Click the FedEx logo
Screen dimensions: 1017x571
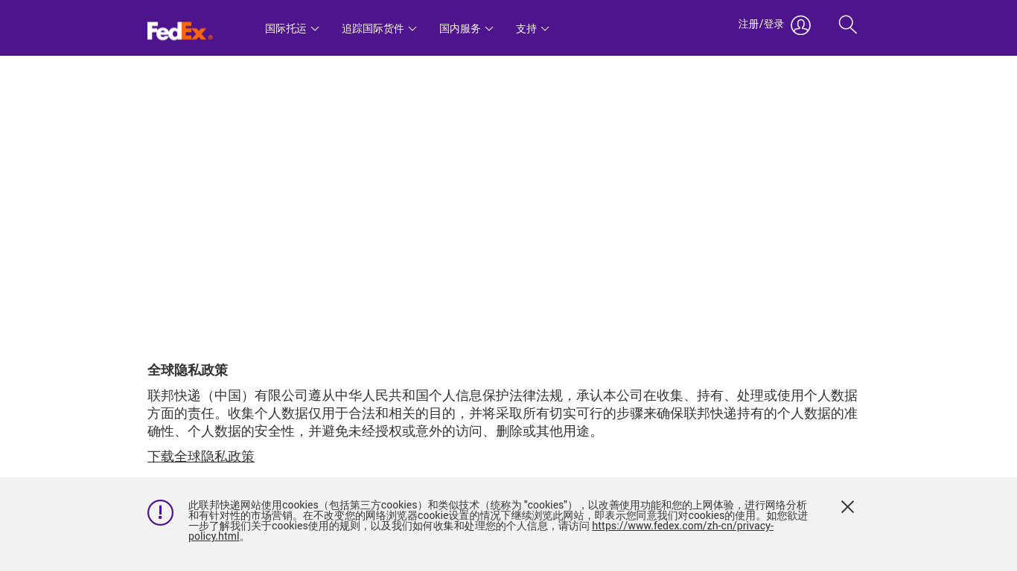[180, 30]
